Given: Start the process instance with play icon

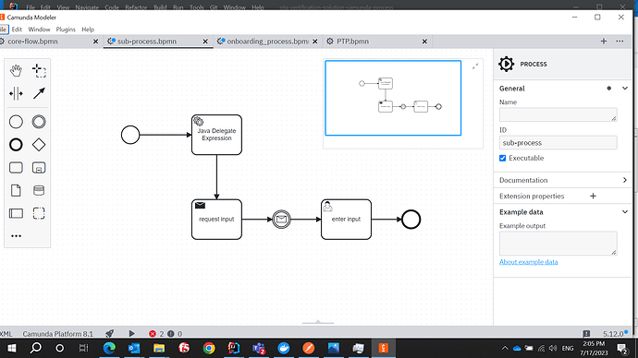Looking at the screenshot, I should pyautogui.click(x=131, y=334).
